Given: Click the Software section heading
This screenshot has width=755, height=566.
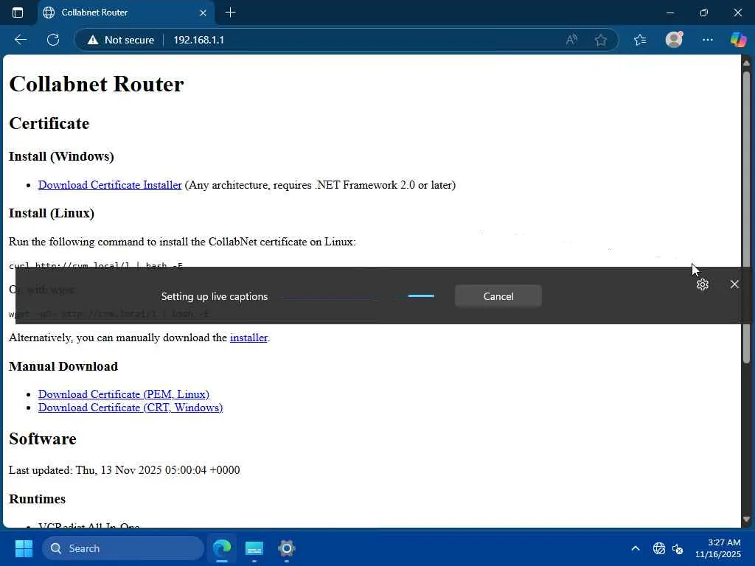Looking at the screenshot, I should click(x=42, y=439).
